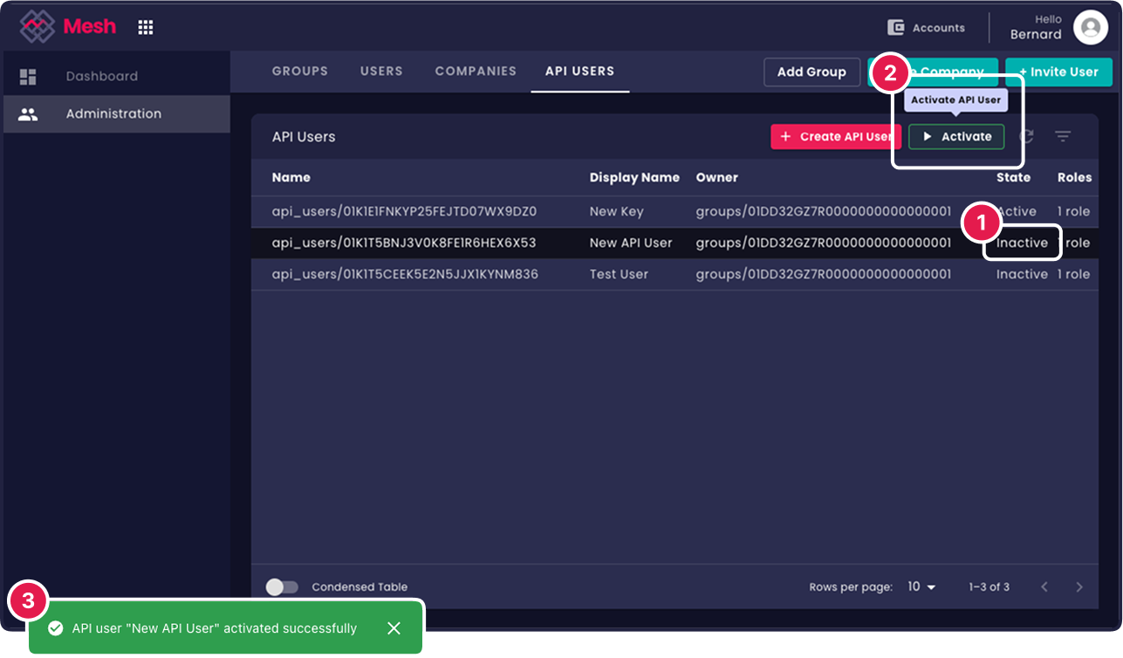Click the Invite User button
Viewport: 1123px width, 658px height.
[x=1058, y=72]
